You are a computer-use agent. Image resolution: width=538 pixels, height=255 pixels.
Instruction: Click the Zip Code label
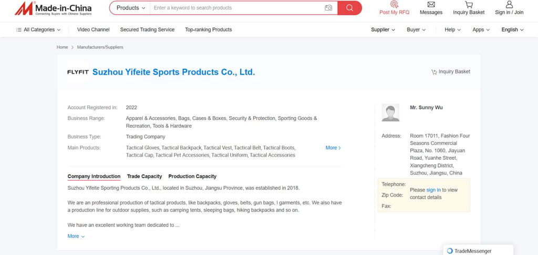391,195
